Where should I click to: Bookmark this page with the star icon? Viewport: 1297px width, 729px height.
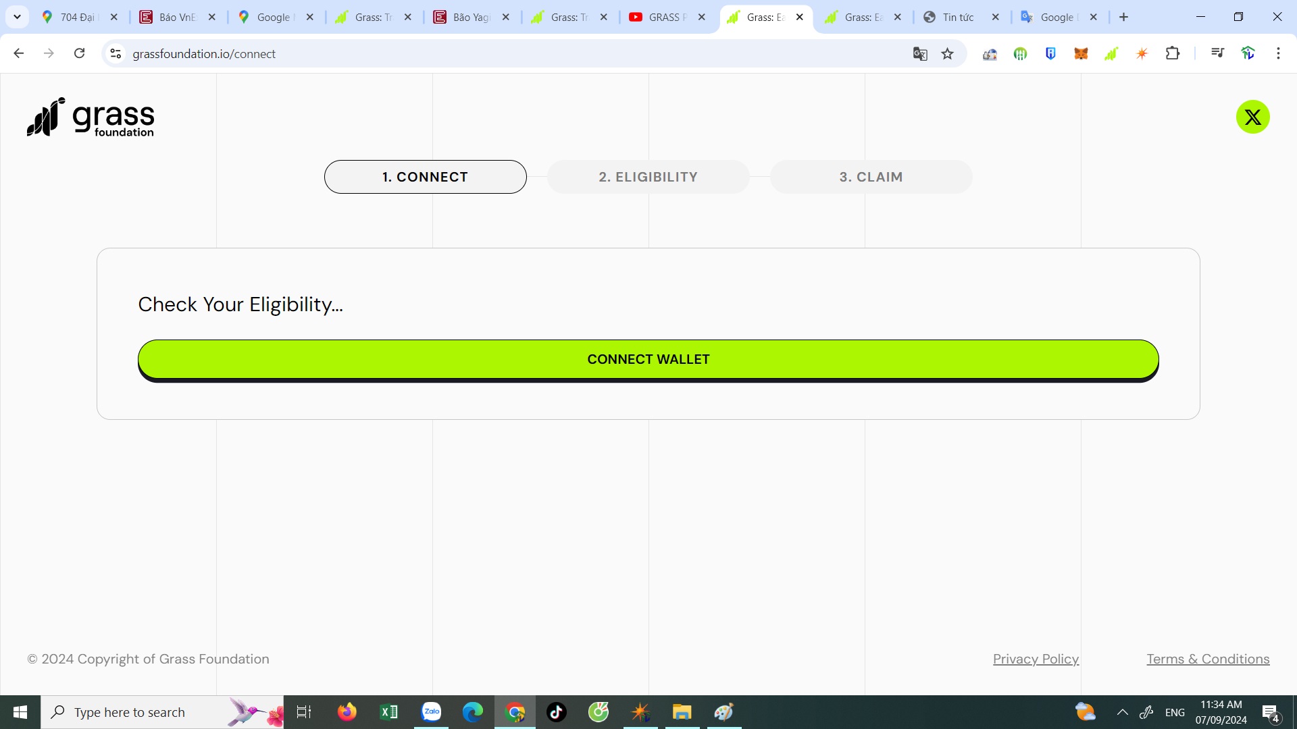coord(948,54)
